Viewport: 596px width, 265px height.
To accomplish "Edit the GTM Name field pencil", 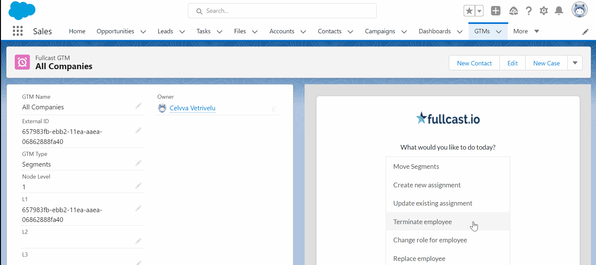I will pos(138,106).
